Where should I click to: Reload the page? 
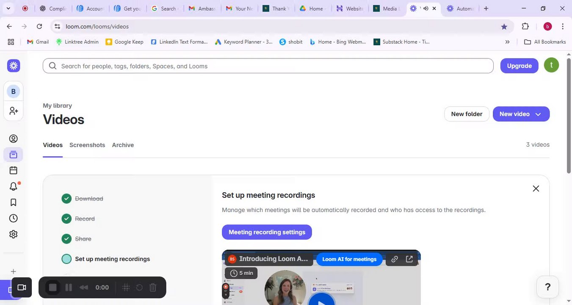click(x=39, y=26)
